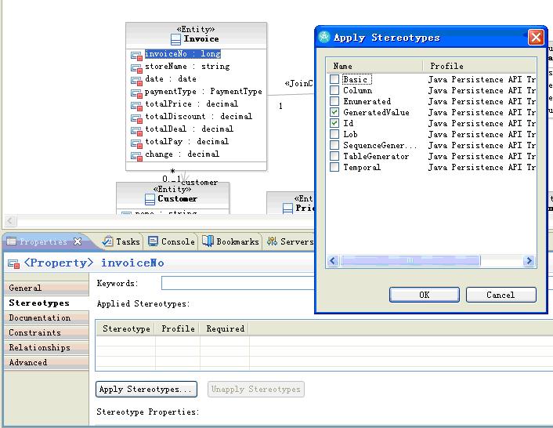Click the Apply Stereotypes... button
553x428 pixels.
pyautogui.click(x=146, y=390)
